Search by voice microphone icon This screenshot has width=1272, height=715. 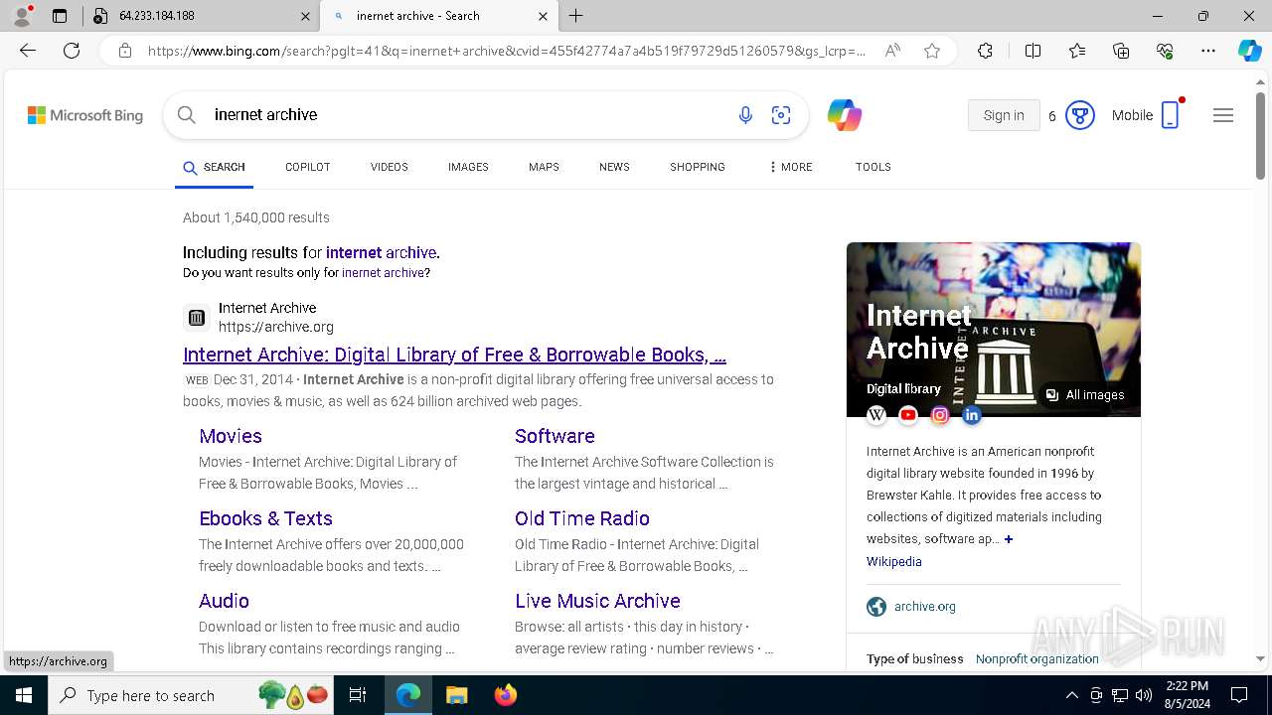745,115
